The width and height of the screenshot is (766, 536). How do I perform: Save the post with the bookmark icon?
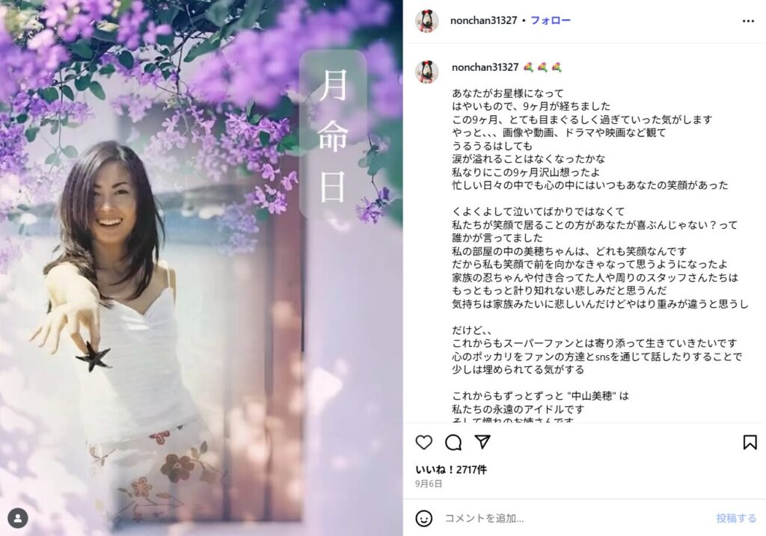point(750,443)
